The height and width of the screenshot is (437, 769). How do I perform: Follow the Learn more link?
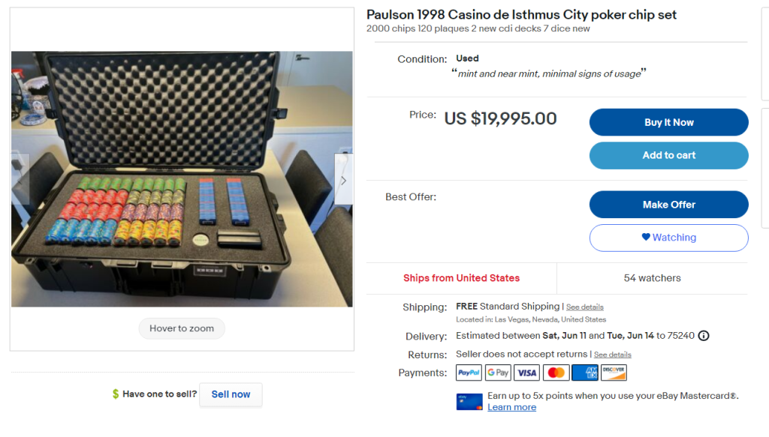pyautogui.click(x=511, y=407)
